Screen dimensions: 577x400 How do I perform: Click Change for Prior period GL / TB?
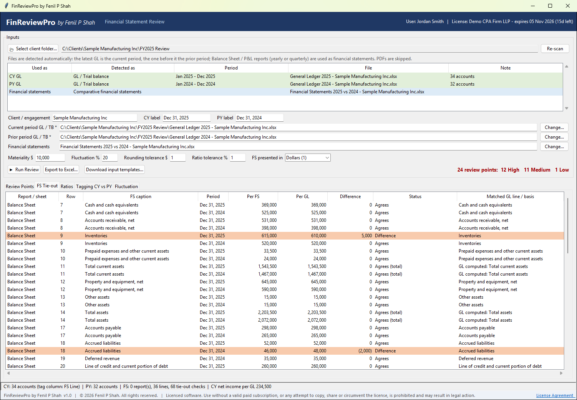[554, 137]
